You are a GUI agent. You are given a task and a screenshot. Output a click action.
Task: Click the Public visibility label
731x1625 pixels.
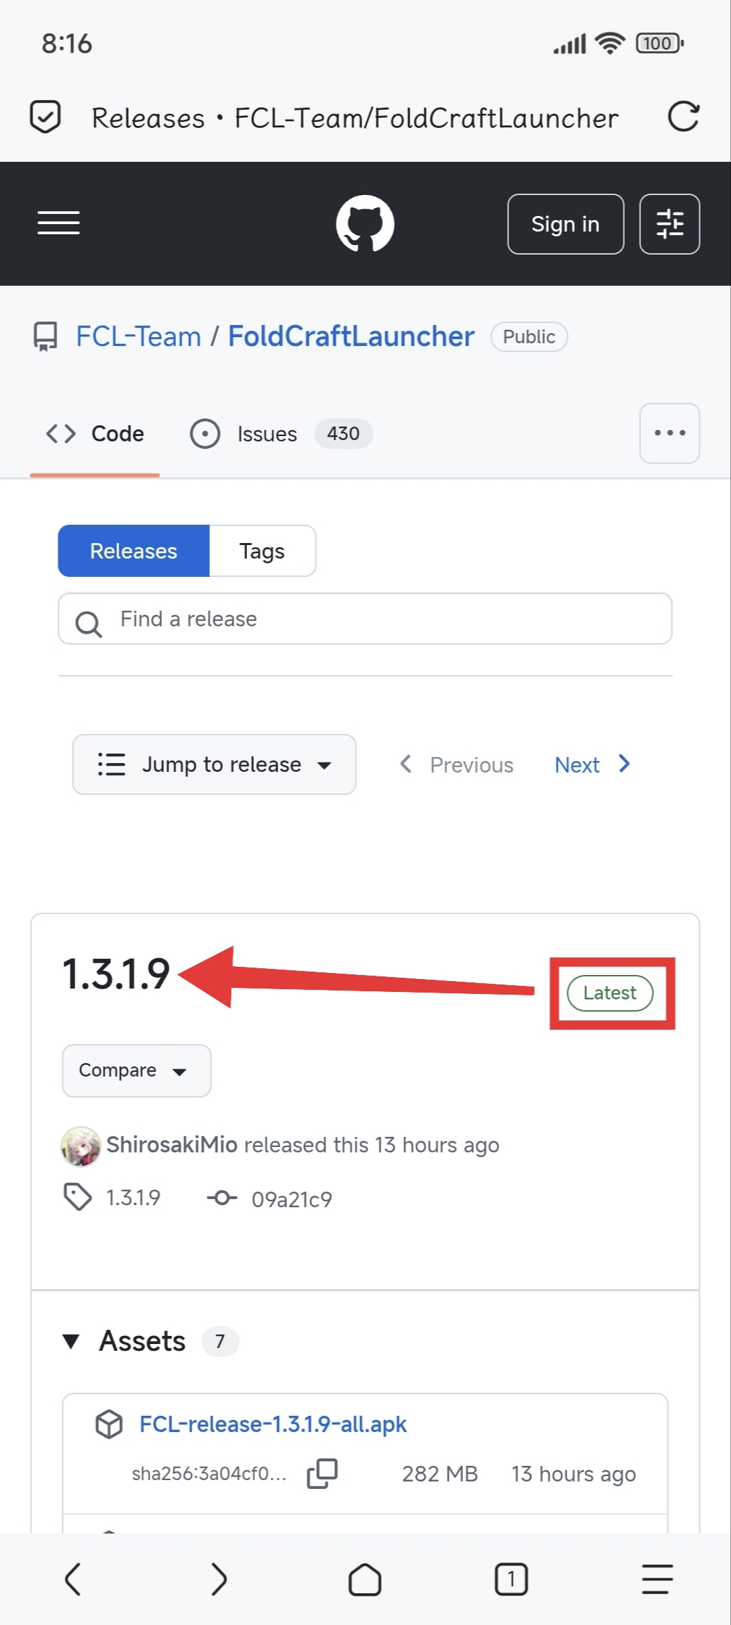point(529,337)
